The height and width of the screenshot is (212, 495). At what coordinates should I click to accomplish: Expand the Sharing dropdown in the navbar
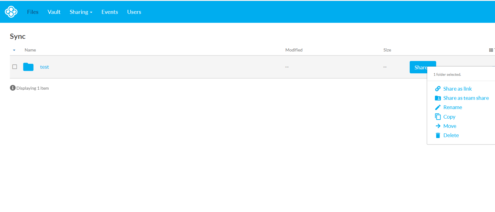[81, 12]
